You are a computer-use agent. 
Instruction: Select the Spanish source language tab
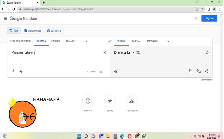[71, 41]
